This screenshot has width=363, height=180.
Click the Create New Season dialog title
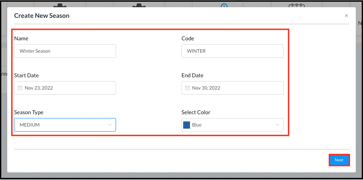42,16
